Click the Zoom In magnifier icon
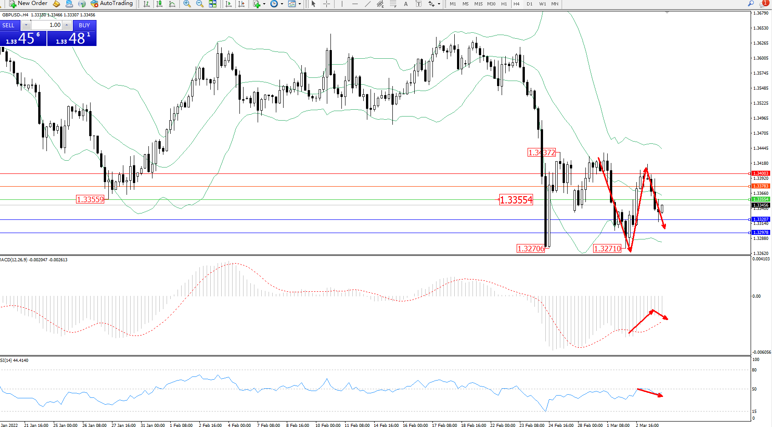772x427 pixels. [x=187, y=4]
